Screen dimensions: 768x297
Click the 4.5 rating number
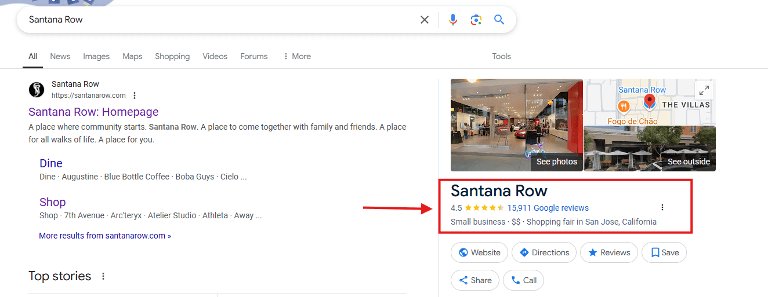coord(456,208)
